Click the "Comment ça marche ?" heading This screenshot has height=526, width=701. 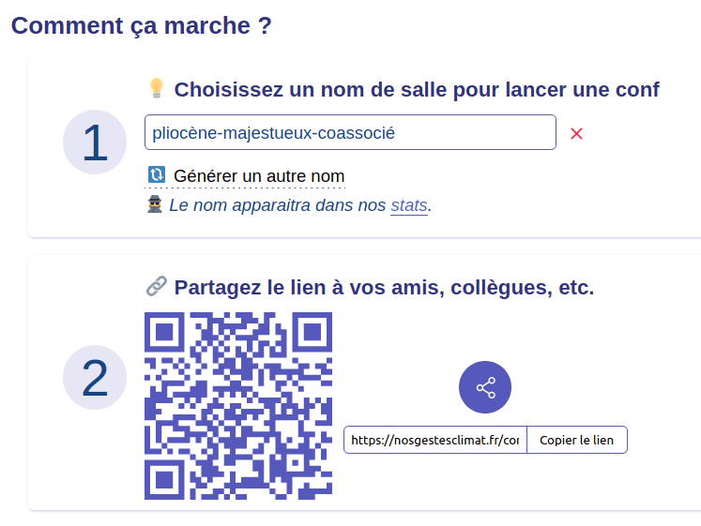pyautogui.click(x=142, y=25)
